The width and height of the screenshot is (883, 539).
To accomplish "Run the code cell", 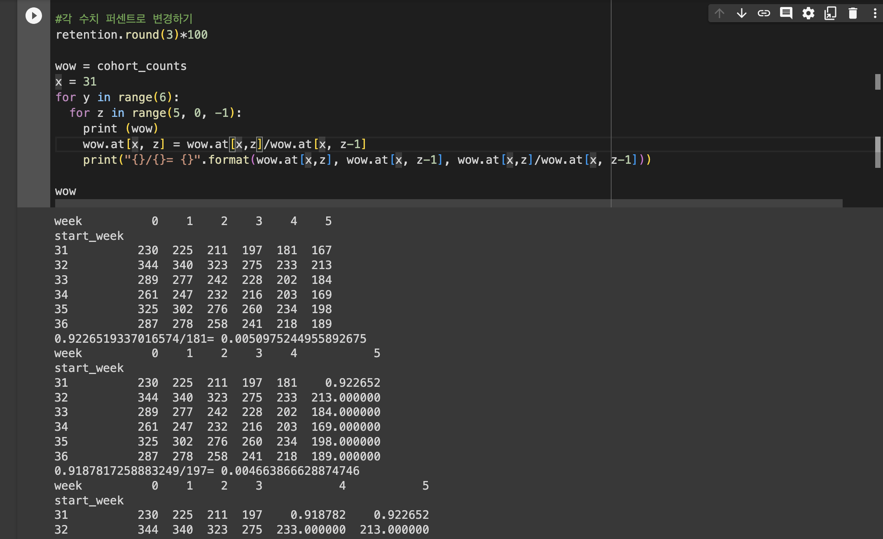I will (x=34, y=16).
